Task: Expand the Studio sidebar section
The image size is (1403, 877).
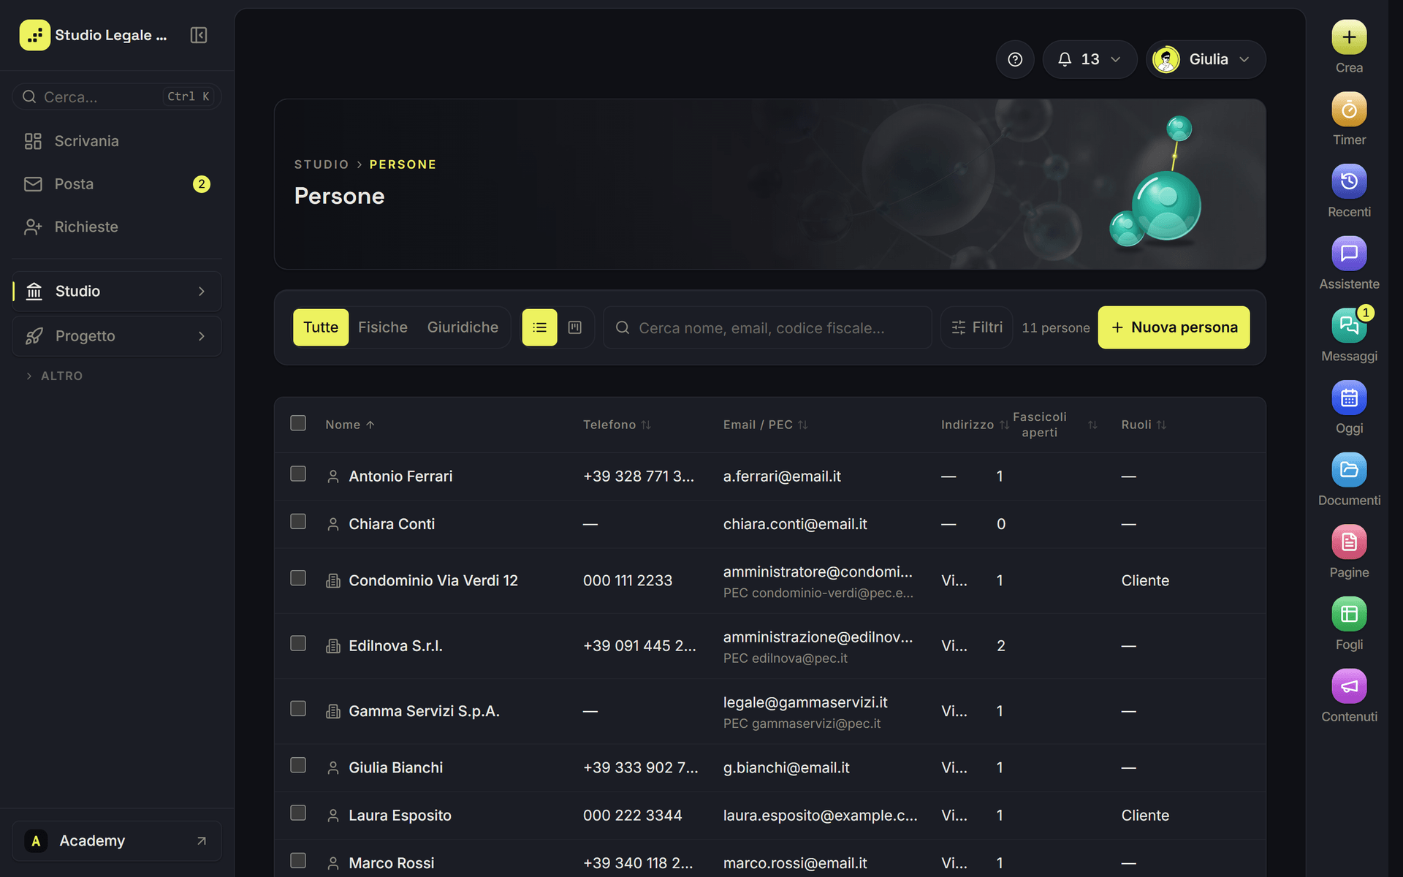Action: [x=117, y=292]
